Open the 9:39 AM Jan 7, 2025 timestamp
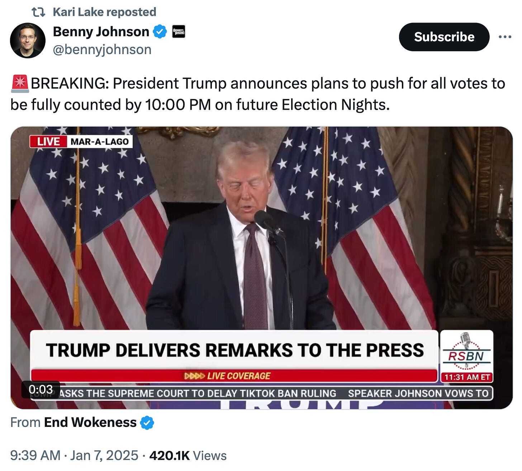Screen dimensions: 522x471 coord(74,456)
